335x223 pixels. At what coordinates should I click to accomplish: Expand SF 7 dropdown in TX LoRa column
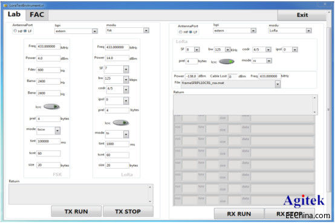[x=126, y=69]
